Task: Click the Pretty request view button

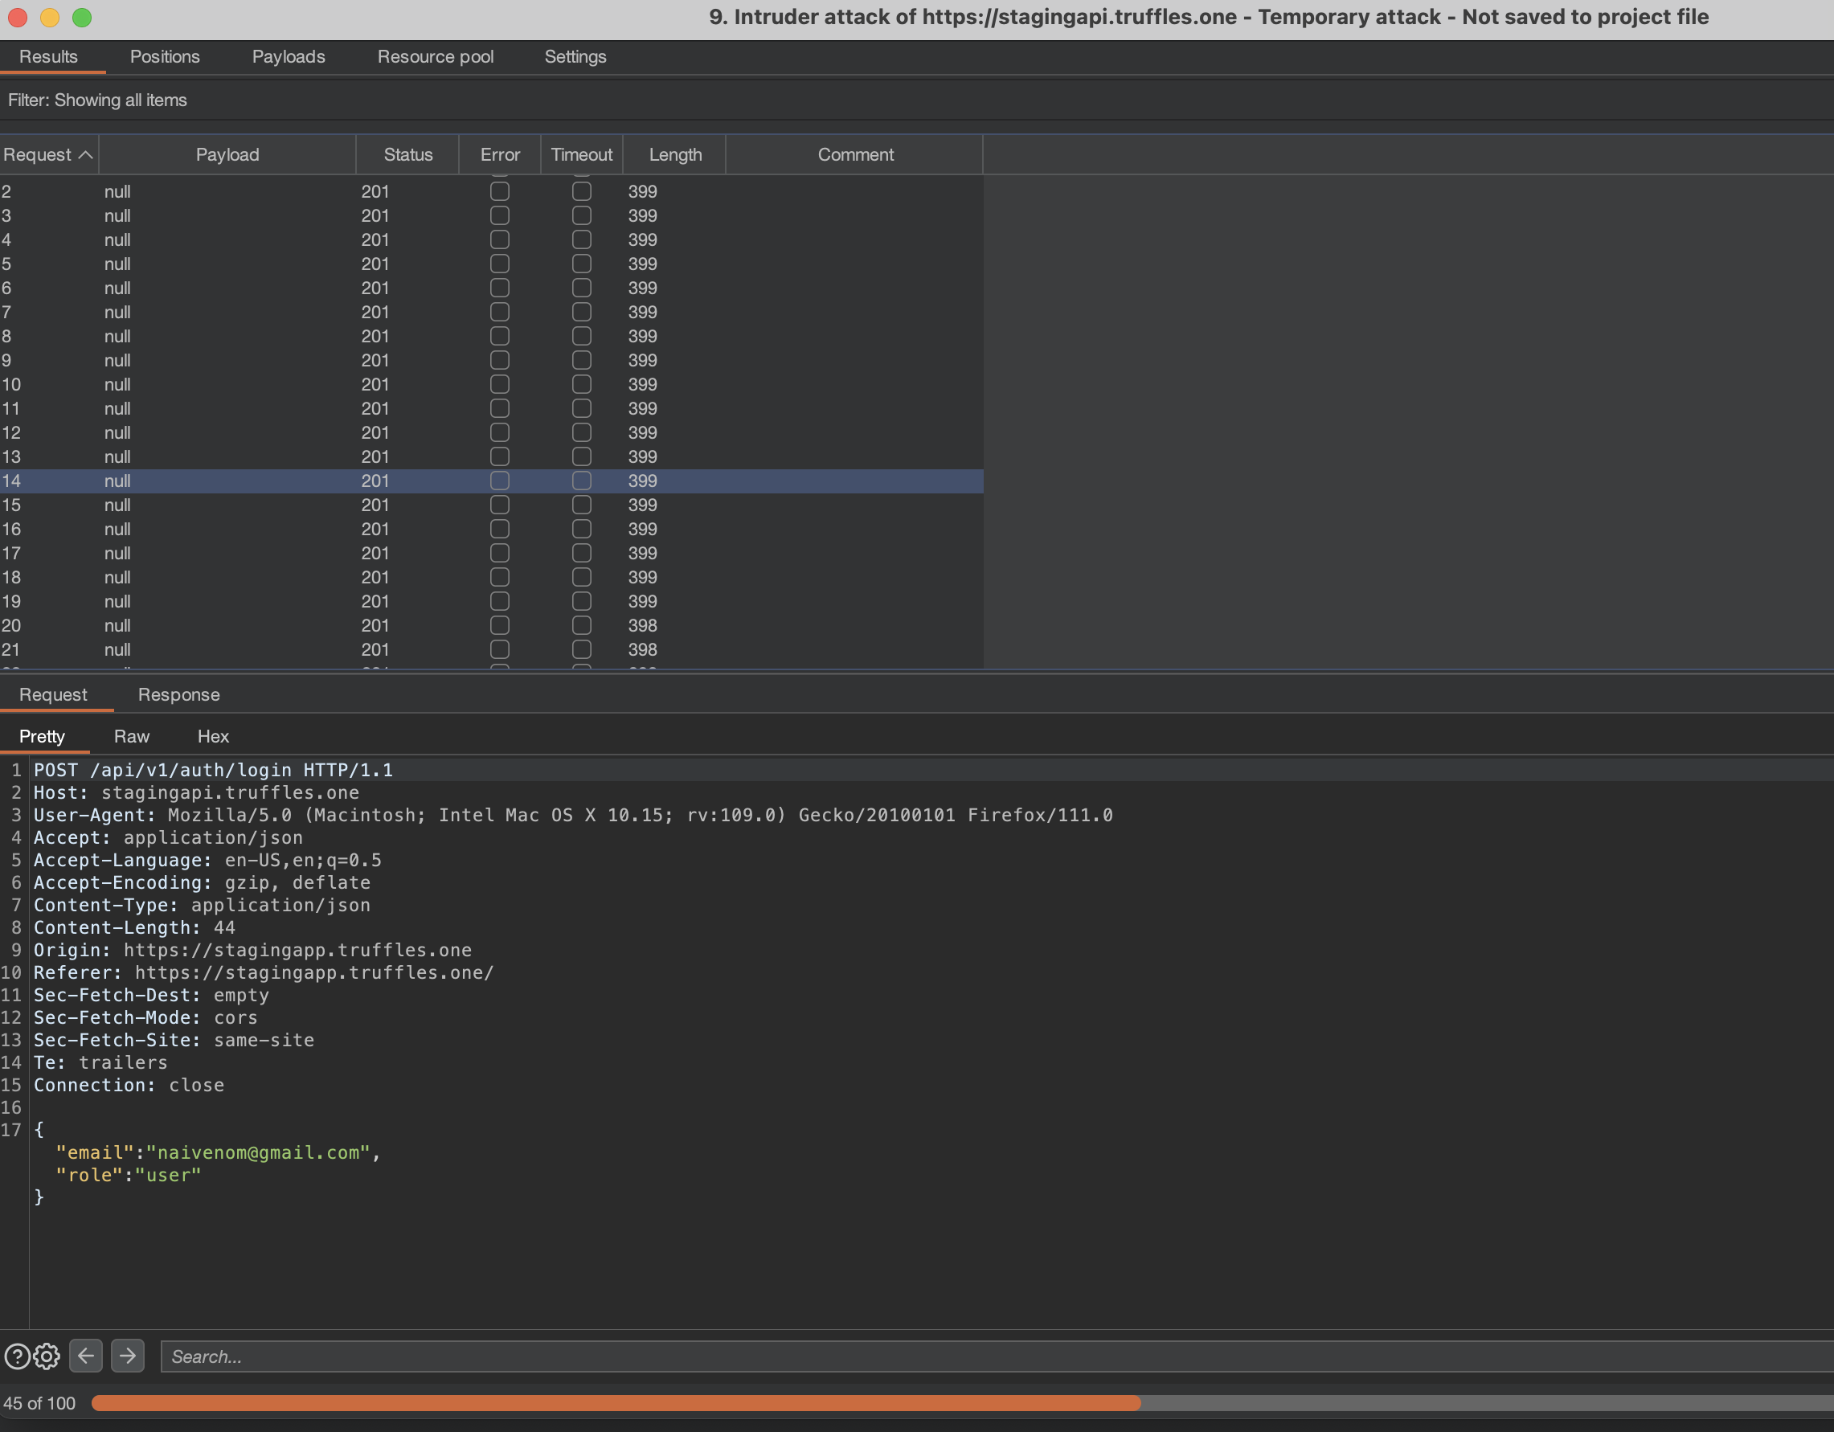Action: (x=43, y=735)
